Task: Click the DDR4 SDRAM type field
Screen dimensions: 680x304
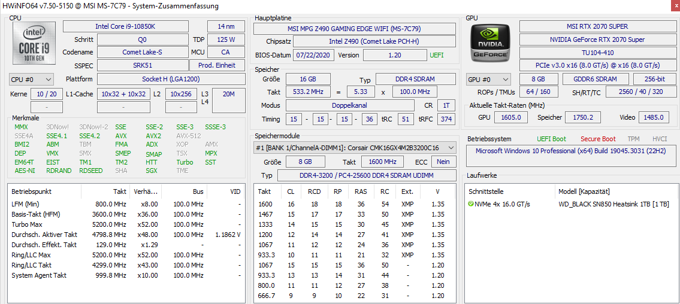Action: pos(415,79)
